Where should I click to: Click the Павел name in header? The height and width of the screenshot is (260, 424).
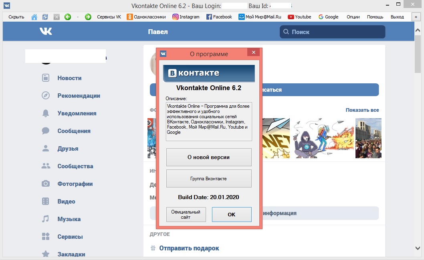(158, 32)
